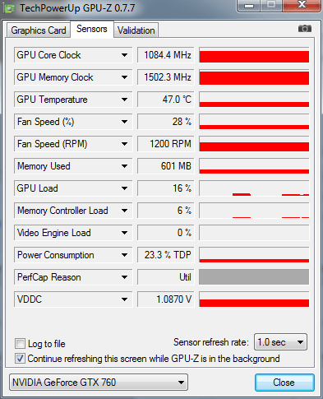
Task: Select the Sensors tab
Action: click(92, 29)
